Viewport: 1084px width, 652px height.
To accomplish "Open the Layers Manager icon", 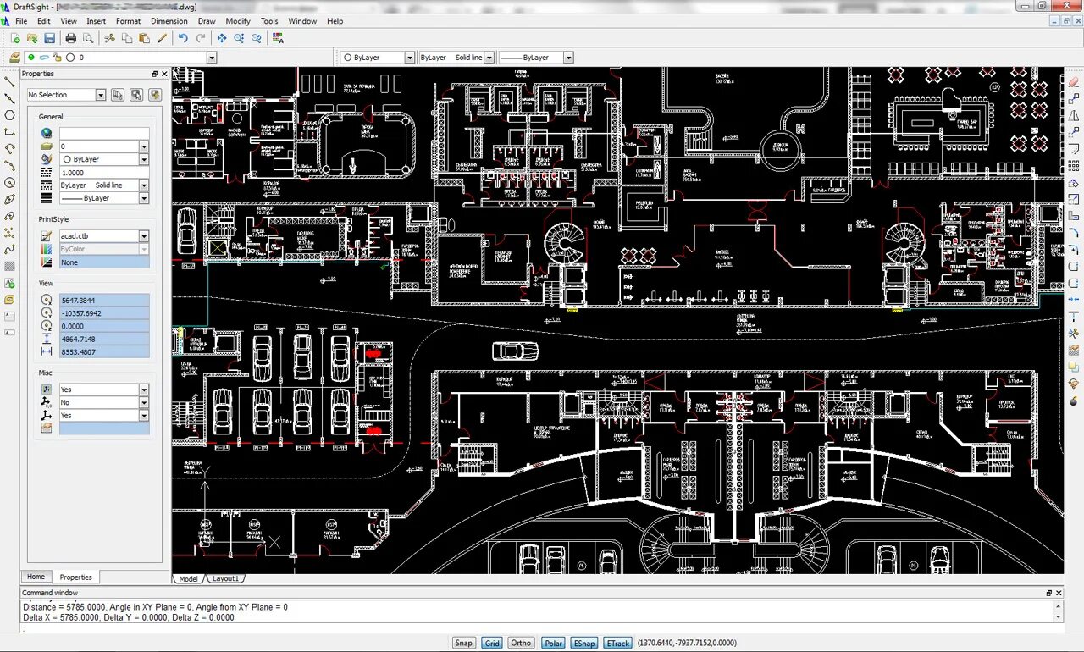I will tap(15, 58).
